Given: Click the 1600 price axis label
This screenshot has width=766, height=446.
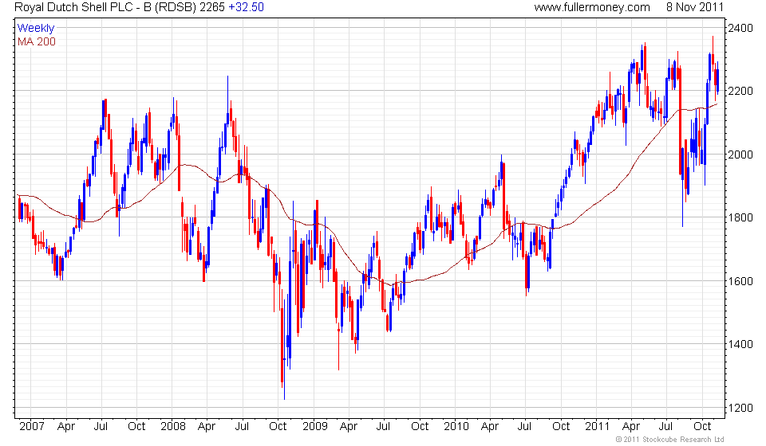Looking at the screenshot, I should (x=740, y=281).
